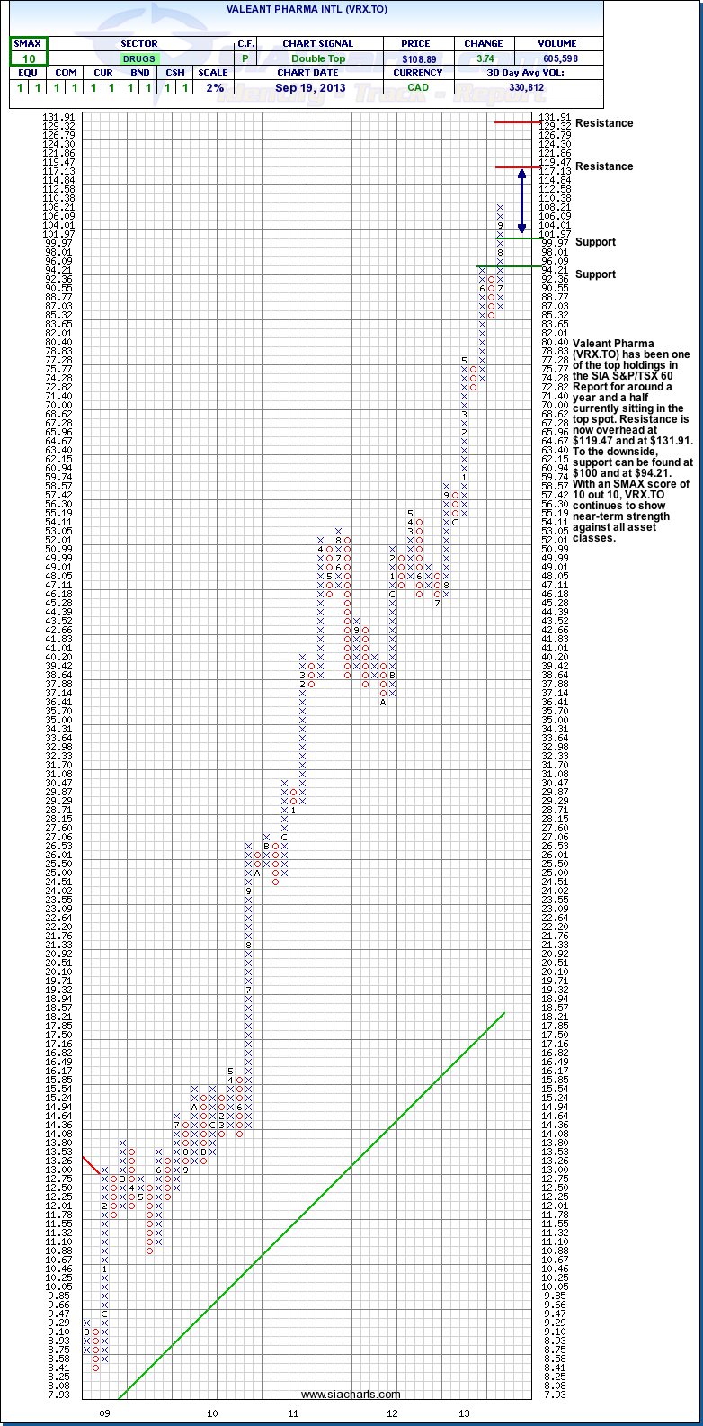Image resolution: width=703 pixels, height=1426 pixels.
Task: Select the DRUGS sector label
Action: [x=138, y=58]
